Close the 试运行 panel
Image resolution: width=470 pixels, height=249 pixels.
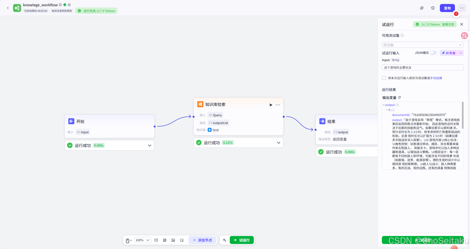461,24
